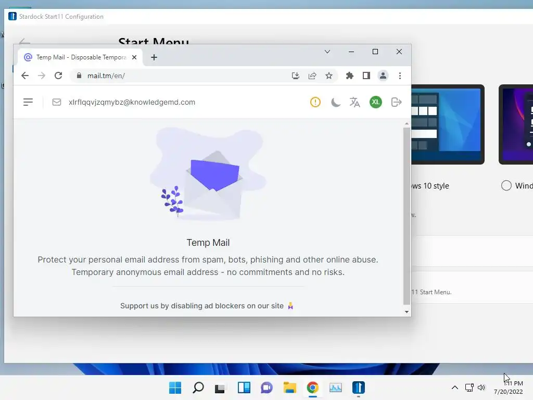The width and height of the screenshot is (533, 400).
Task: Open Start11 icon on taskbar
Action: coord(358,387)
